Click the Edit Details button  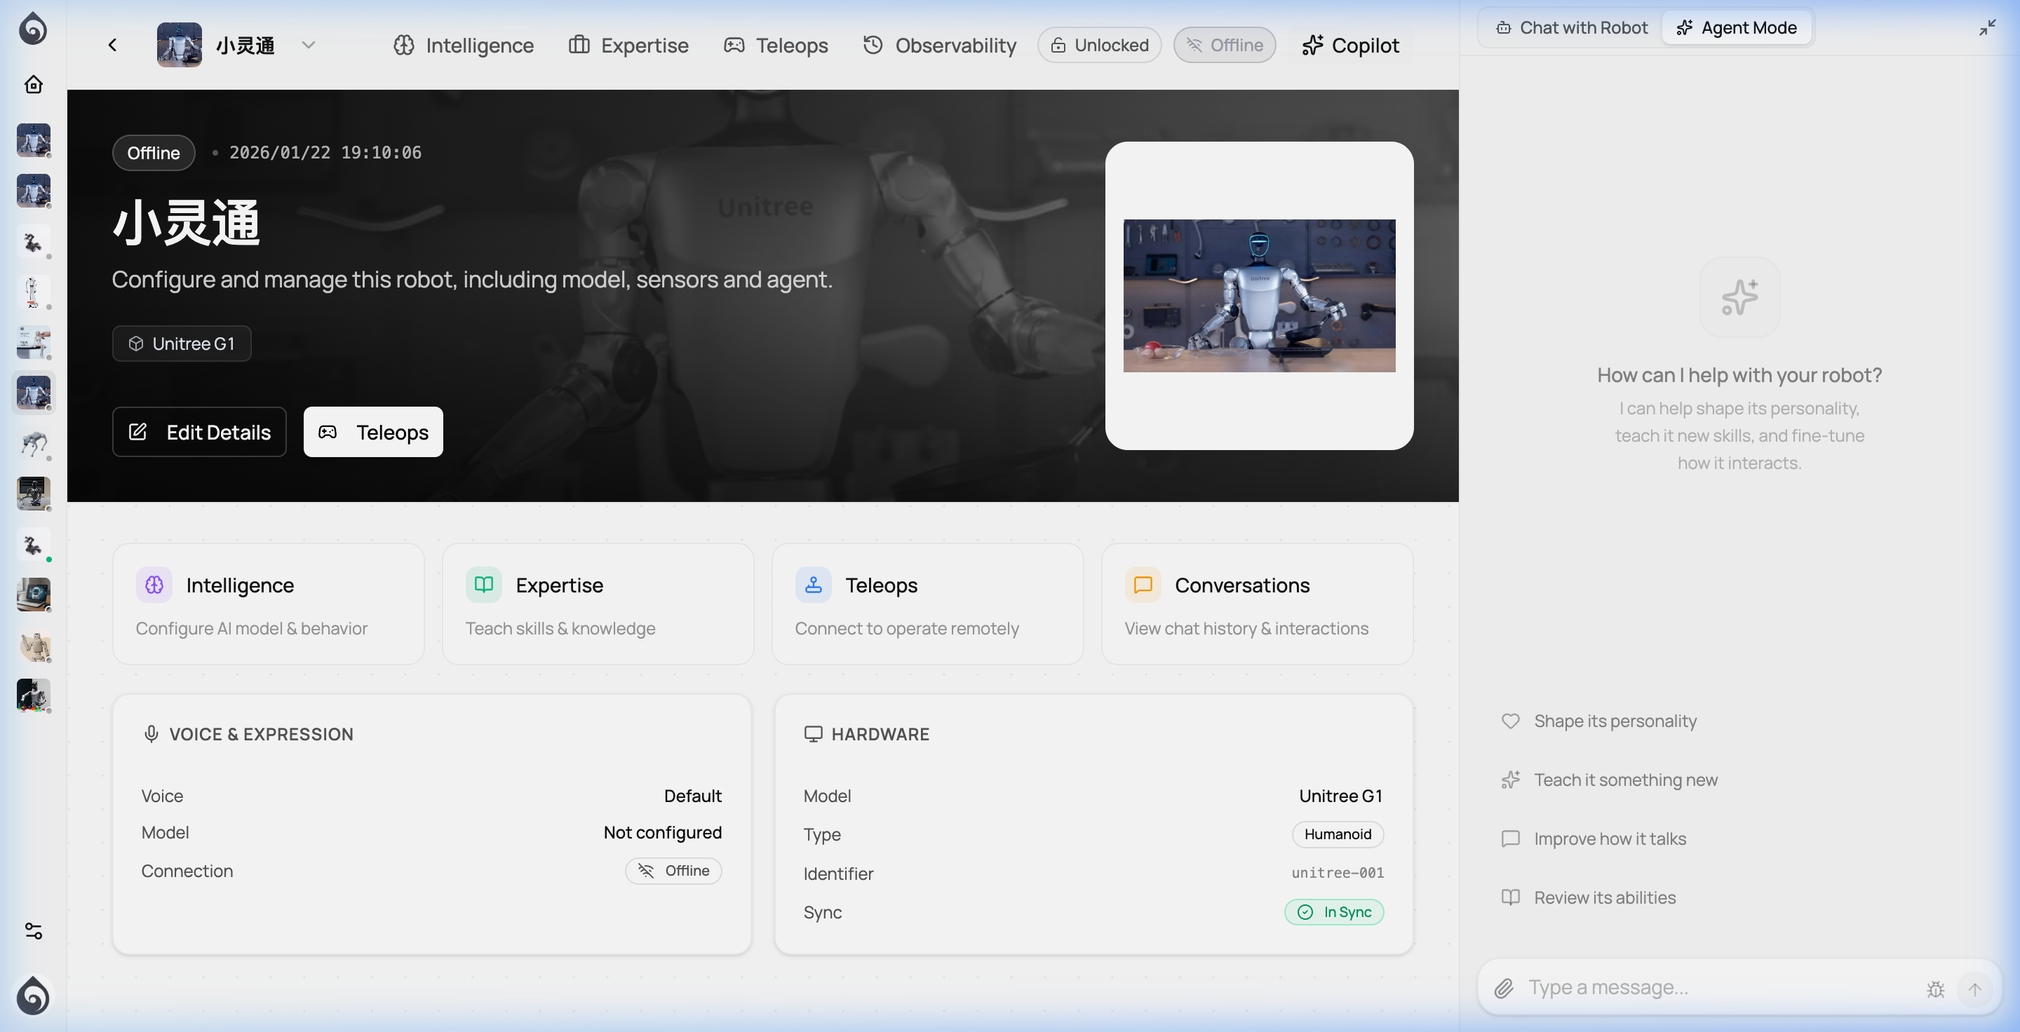[198, 432]
